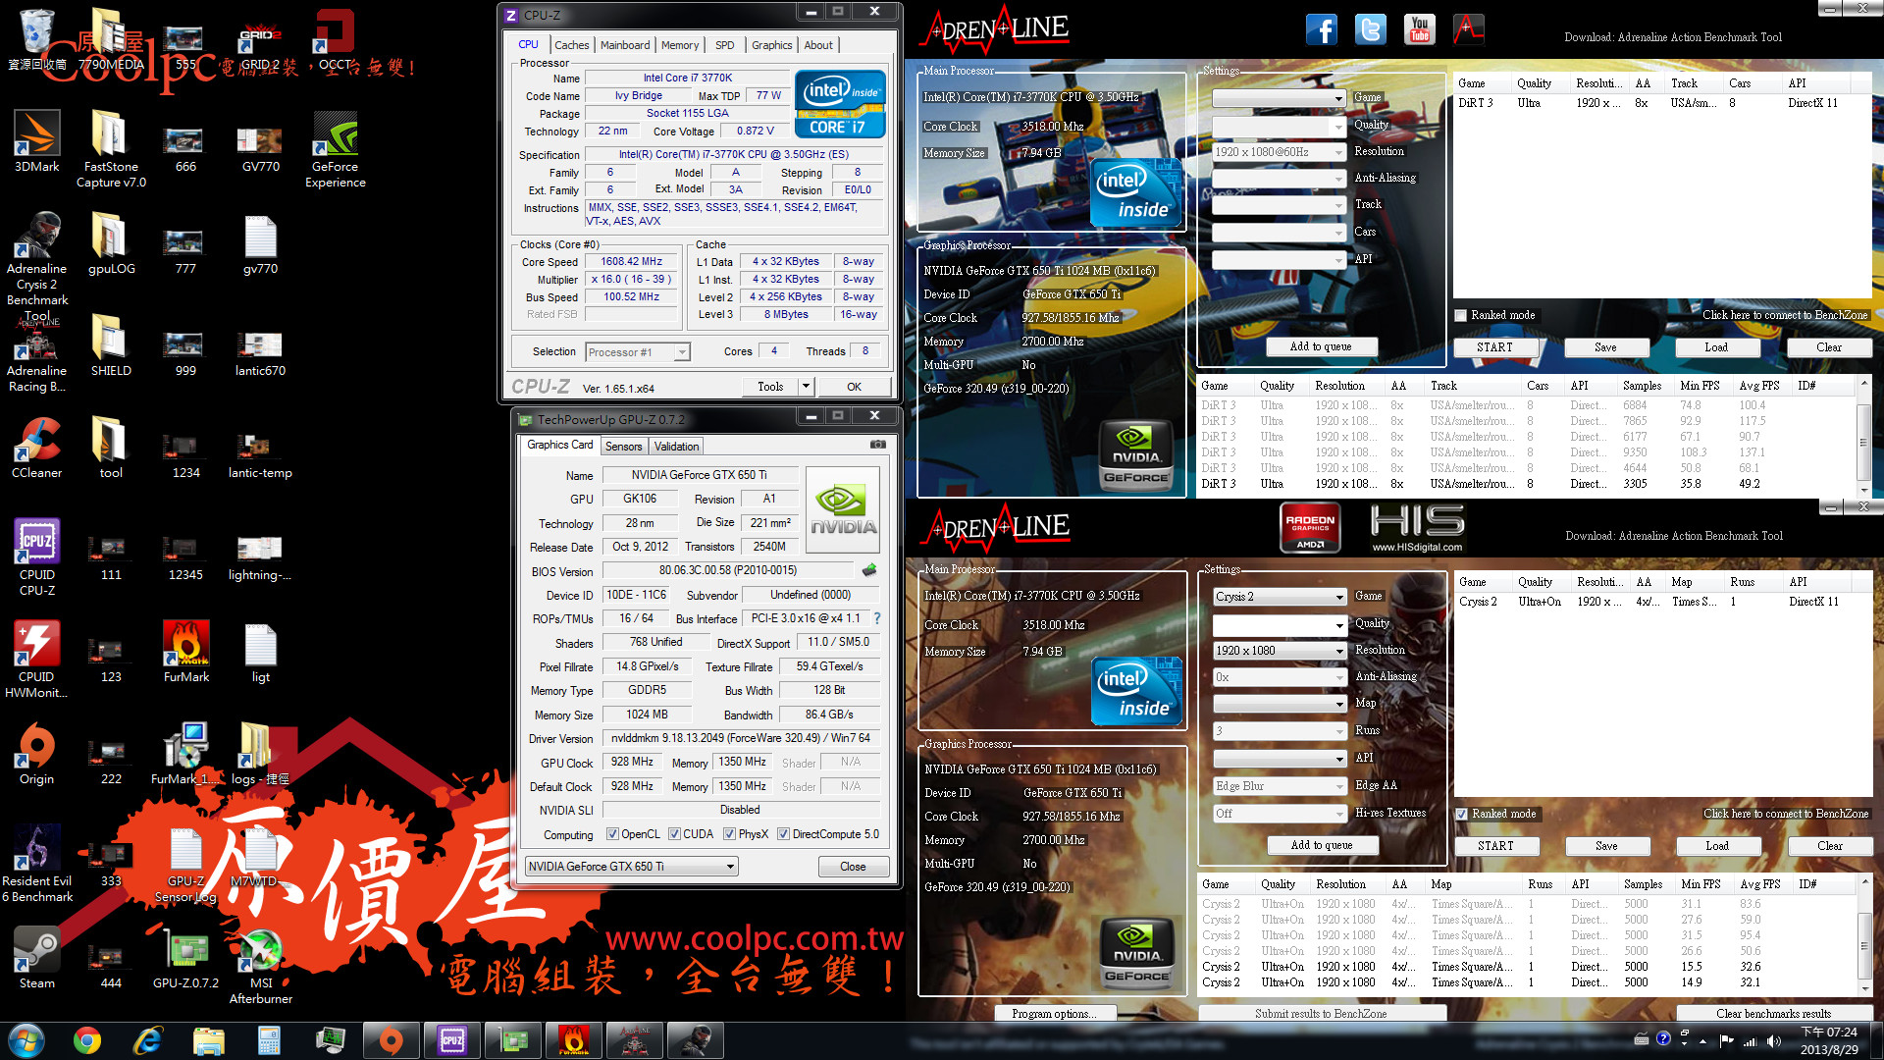The height and width of the screenshot is (1060, 1884).
Task: Open 3DMark desktop shortcut
Action: [x=37, y=134]
